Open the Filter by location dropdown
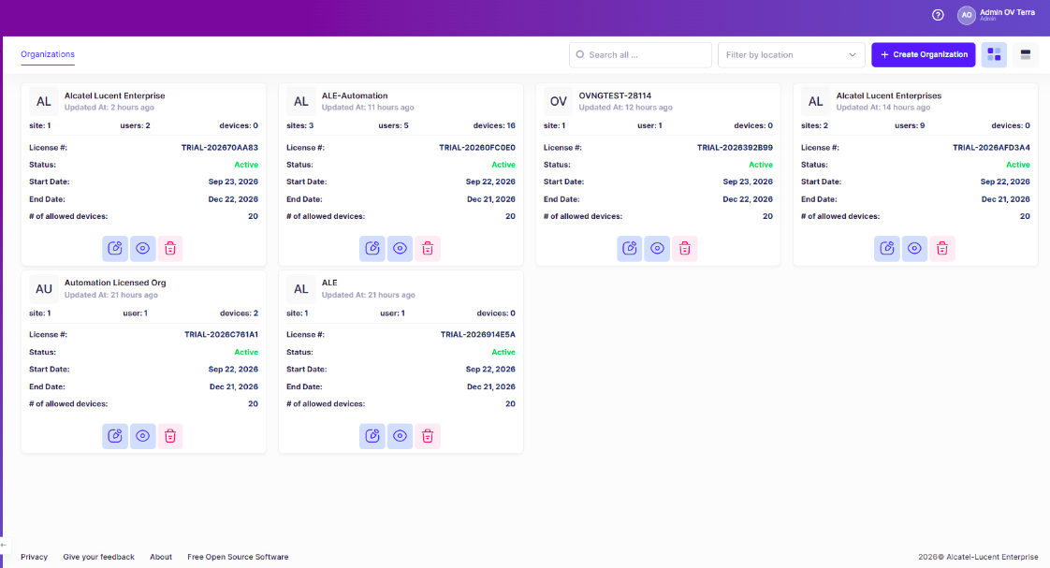1050x568 pixels. [791, 55]
